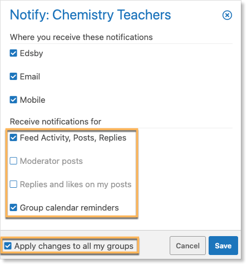Click the Receive notifications for heading

[56, 122]
